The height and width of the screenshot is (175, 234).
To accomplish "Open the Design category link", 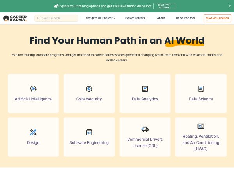I will 33,137.
